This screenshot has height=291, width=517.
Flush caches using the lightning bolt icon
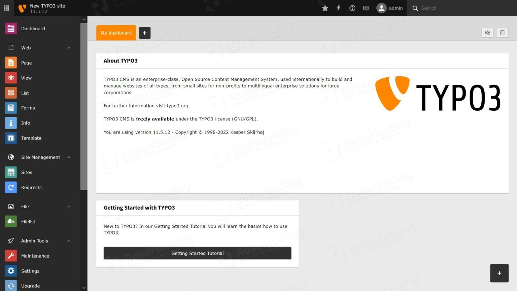click(x=338, y=8)
